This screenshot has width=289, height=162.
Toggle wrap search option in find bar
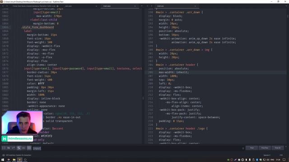click(19, 148)
